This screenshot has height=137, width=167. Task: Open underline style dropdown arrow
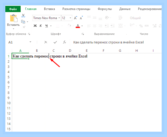point(51,26)
